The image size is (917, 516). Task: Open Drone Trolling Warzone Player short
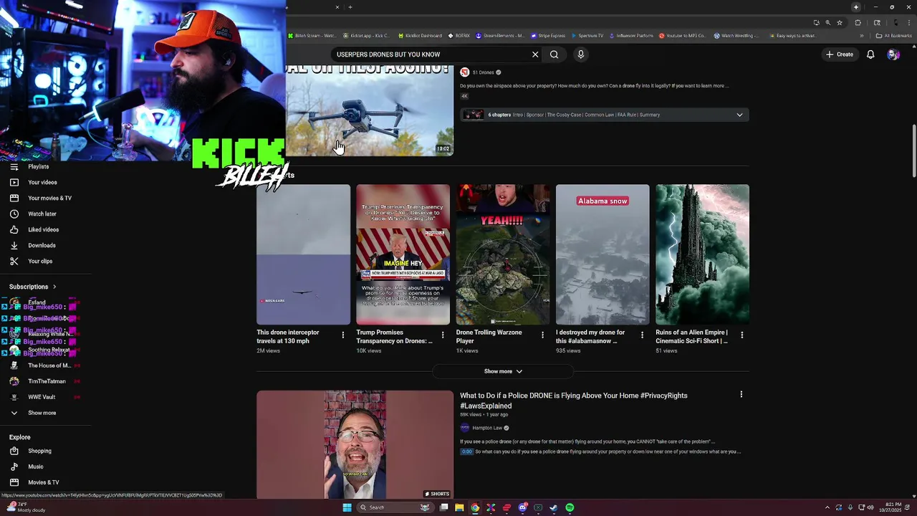click(503, 254)
